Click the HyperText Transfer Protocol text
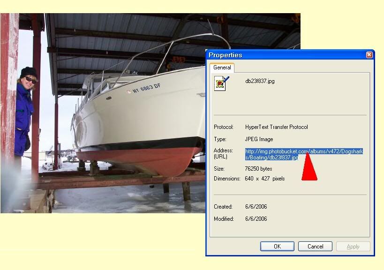Viewport: 384px width, 270px height. (x=276, y=127)
